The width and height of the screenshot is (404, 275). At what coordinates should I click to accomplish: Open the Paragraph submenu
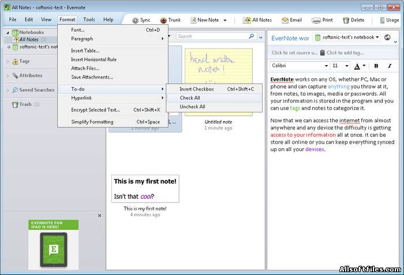[113, 39]
